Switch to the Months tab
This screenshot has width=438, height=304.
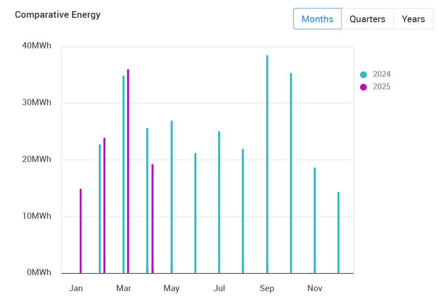(317, 19)
